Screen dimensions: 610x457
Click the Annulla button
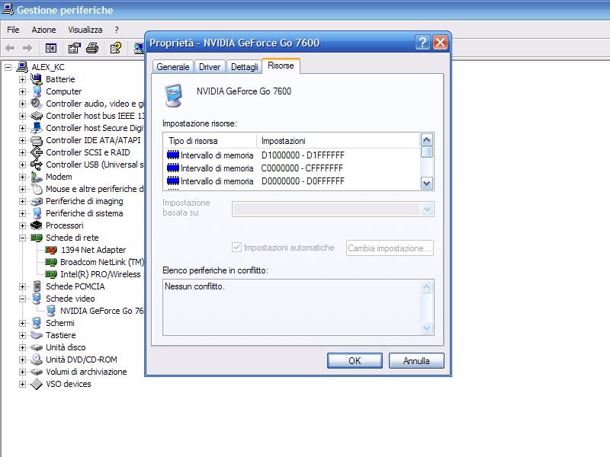pos(416,360)
